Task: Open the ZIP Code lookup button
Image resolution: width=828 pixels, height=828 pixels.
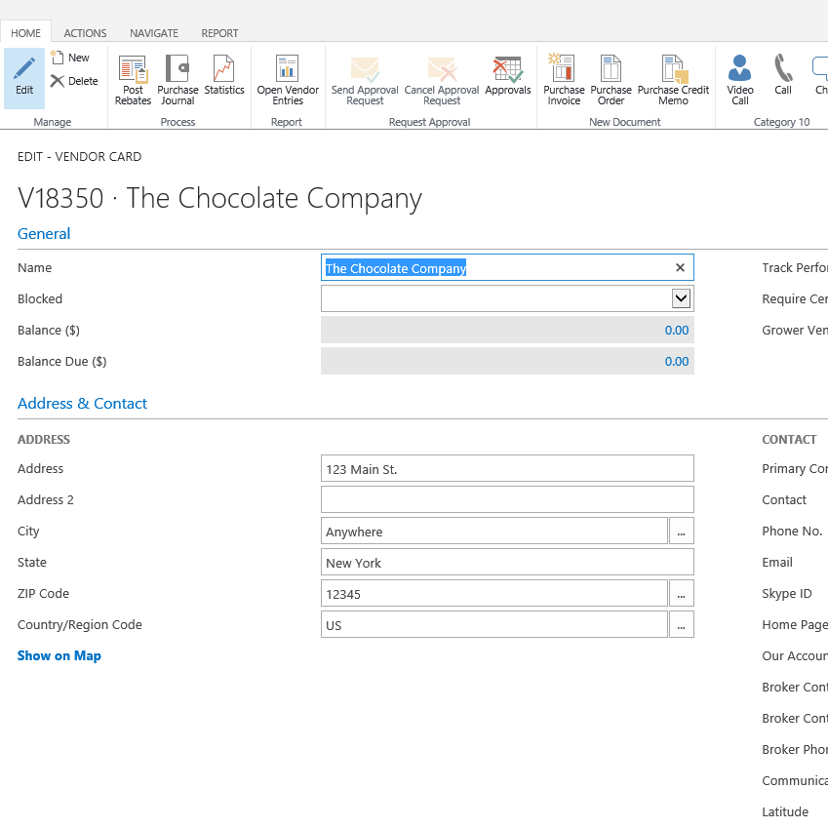Action: pos(681,593)
